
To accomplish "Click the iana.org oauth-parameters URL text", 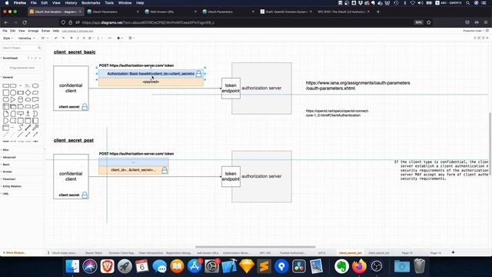I will (357, 85).
